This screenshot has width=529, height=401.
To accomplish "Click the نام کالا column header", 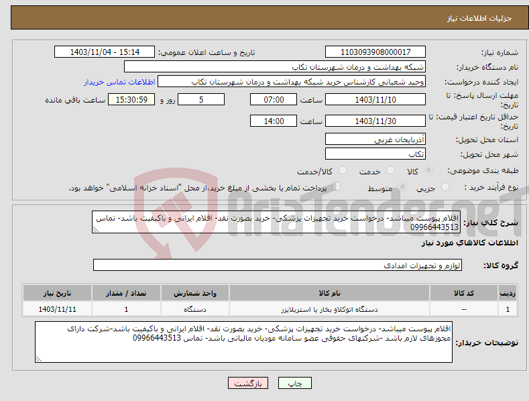I will click(329, 293).
